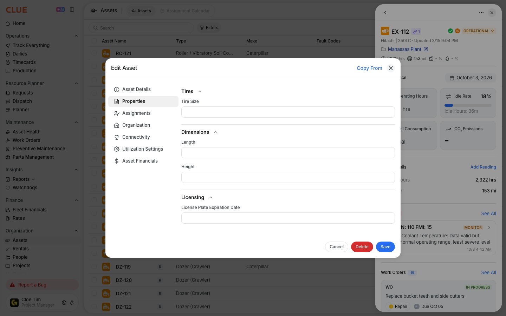Click the red Delete button
Image resolution: width=506 pixels, height=316 pixels.
[x=362, y=247]
